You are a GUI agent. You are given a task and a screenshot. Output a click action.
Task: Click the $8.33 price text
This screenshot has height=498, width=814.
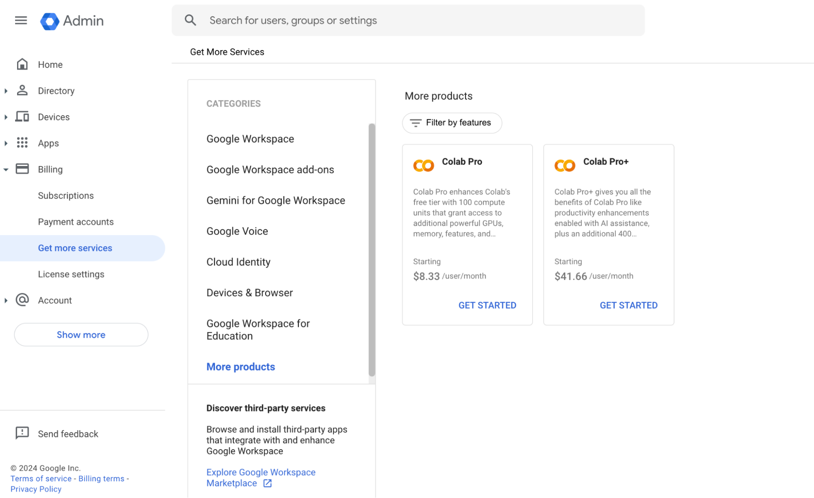point(426,276)
